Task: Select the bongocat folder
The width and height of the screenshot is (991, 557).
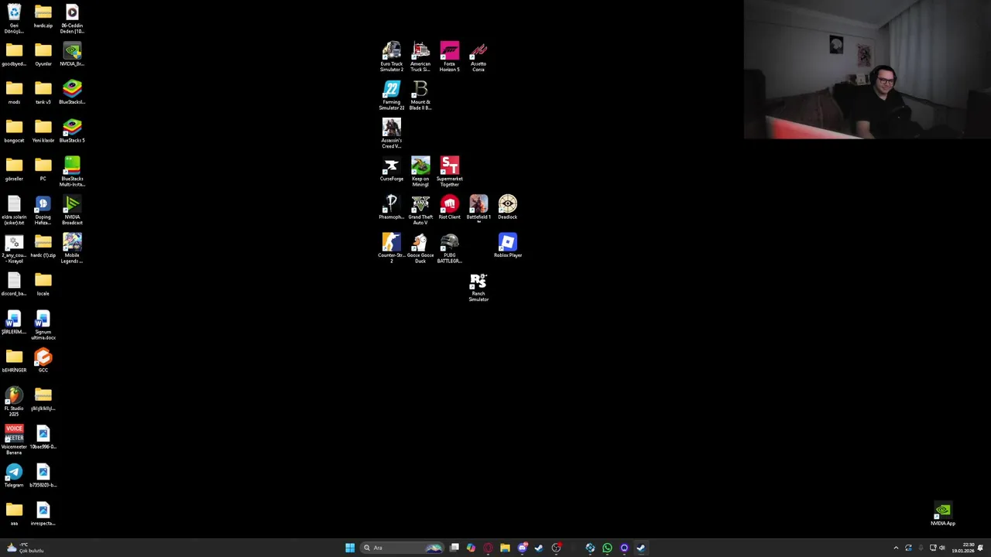Action: [x=14, y=131]
